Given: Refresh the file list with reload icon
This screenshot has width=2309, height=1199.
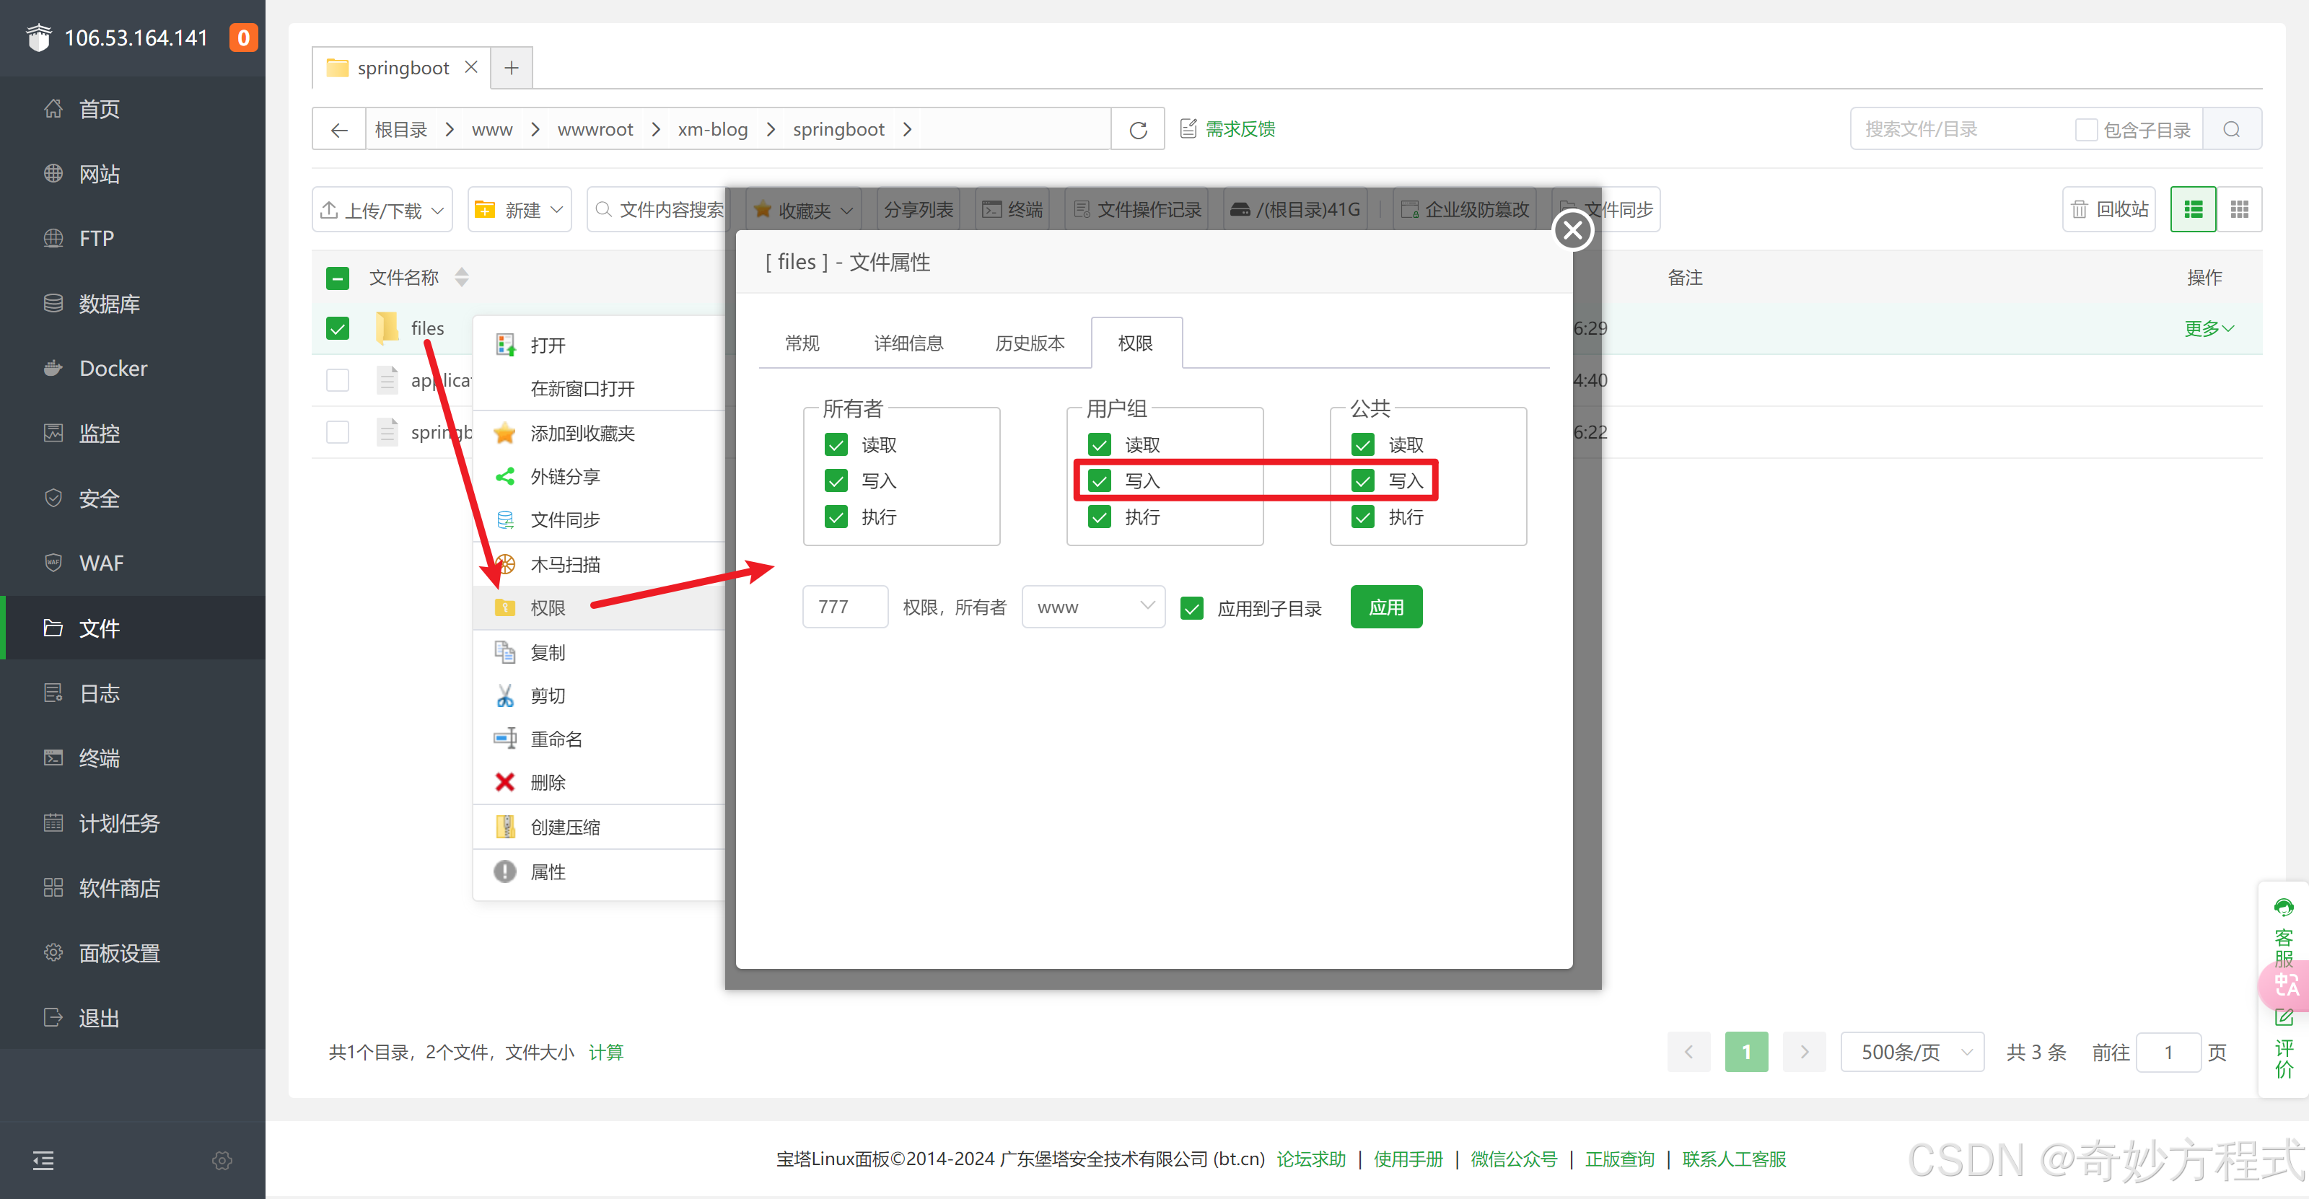Looking at the screenshot, I should (x=1139, y=130).
